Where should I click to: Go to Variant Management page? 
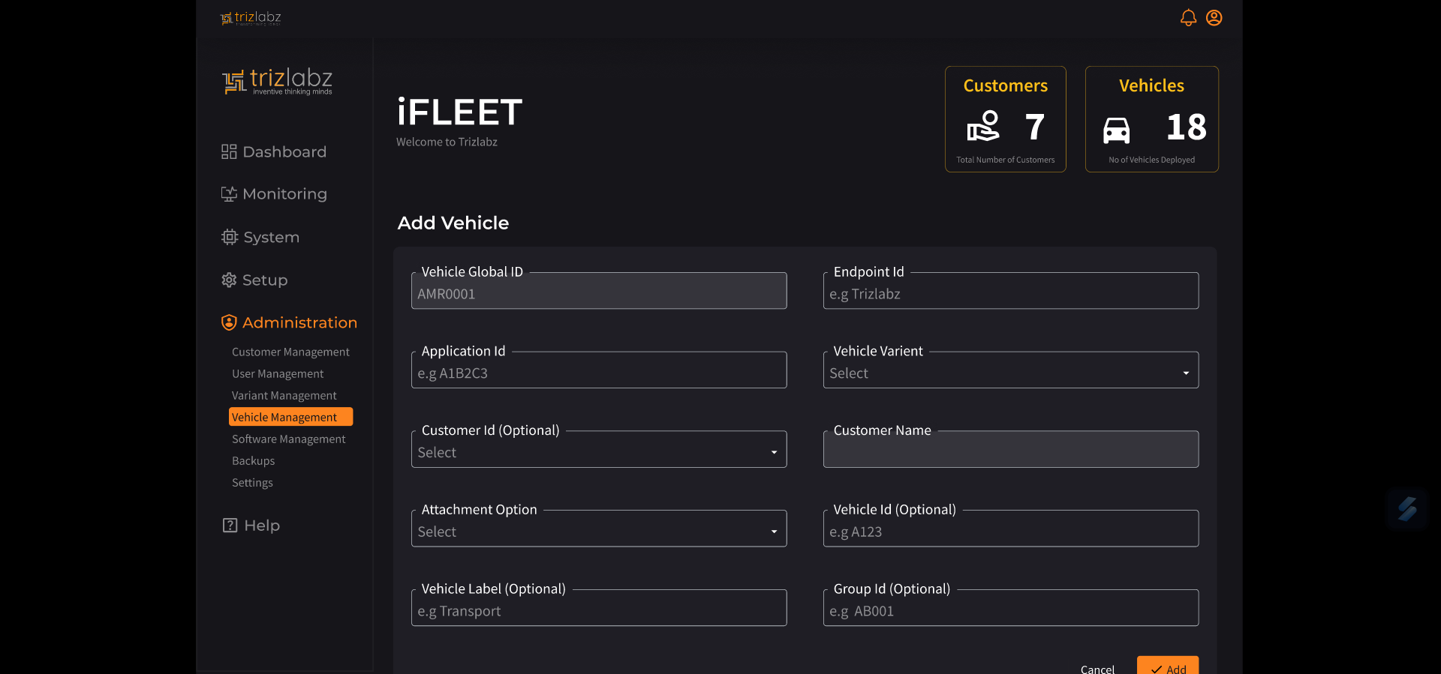click(x=284, y=396)
